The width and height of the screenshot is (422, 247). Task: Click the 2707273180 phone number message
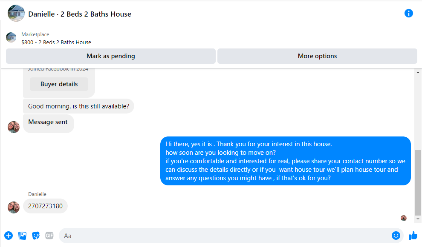(45, 206)
